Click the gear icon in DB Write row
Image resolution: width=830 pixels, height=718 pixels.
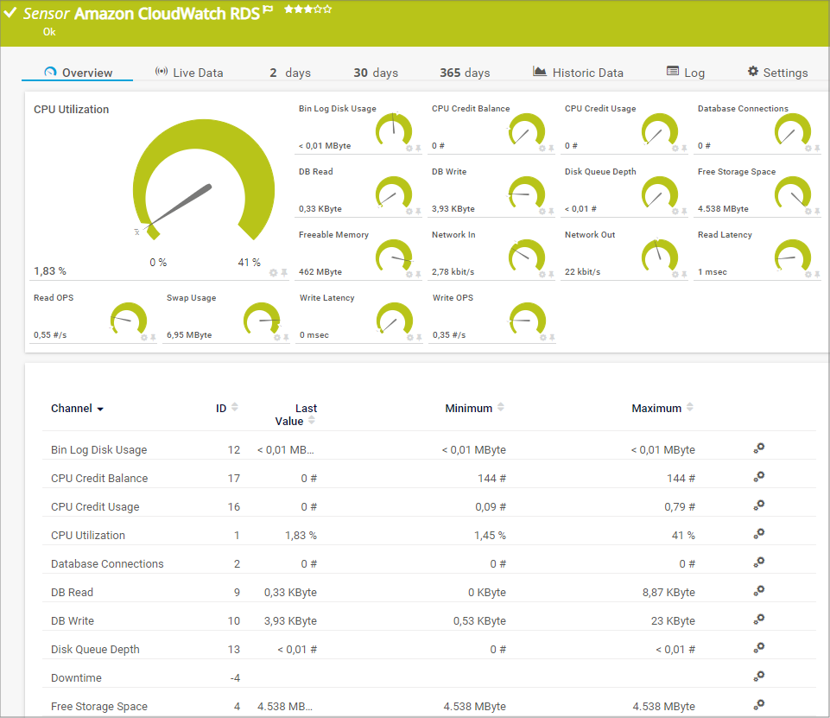758,620
